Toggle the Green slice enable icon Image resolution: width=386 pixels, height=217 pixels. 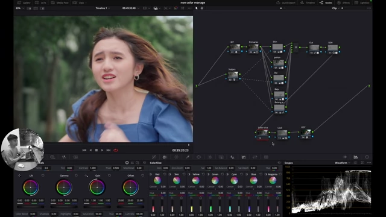click(x=208, y=174)
